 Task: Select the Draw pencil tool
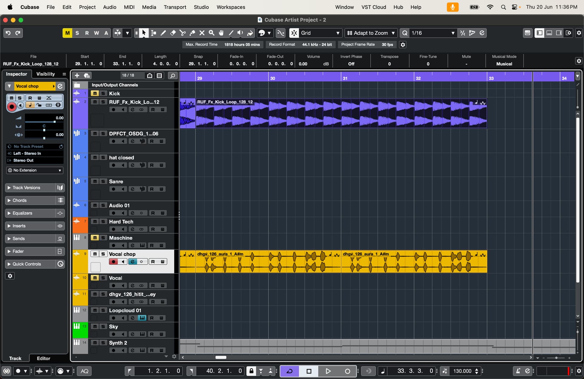(163, 33)
